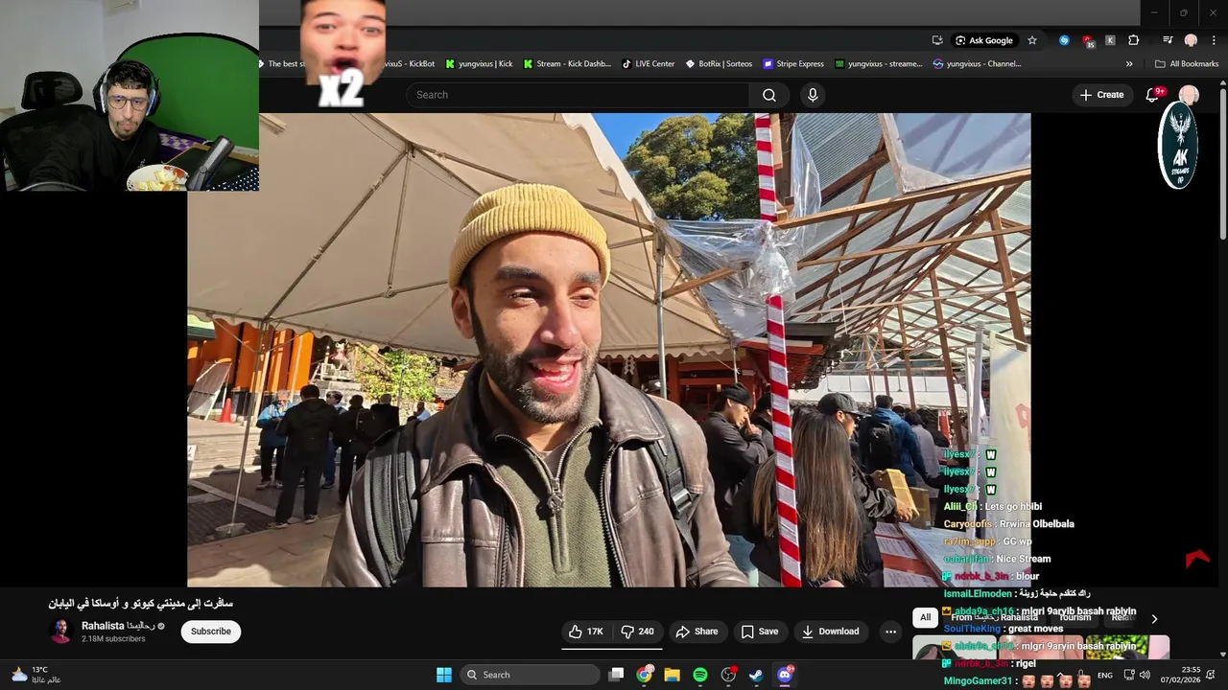Select the Tourism filter chip
Image resolution: width=1228 pixels, height=690 pixels.
[x=1074, y=618]
